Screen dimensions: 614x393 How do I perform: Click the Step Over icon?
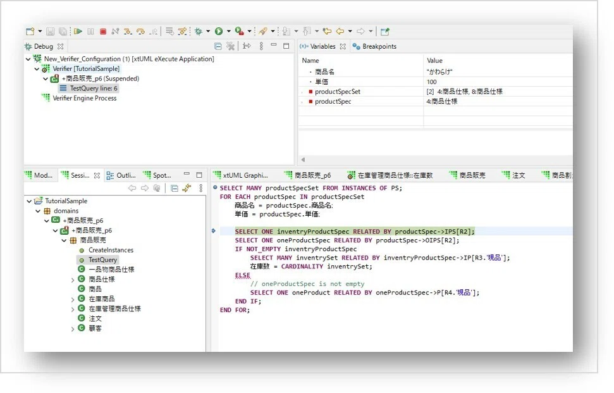pos(140,32)
